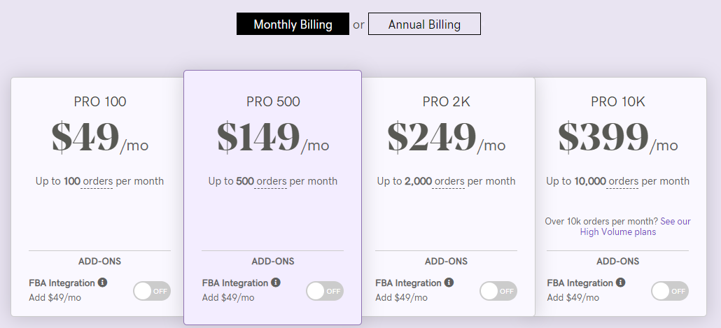The height and width of the screenshot is (328, 721).
Task: Click info icon beside PRO 500 FBA Integration
Action: [x=276, y=283]
